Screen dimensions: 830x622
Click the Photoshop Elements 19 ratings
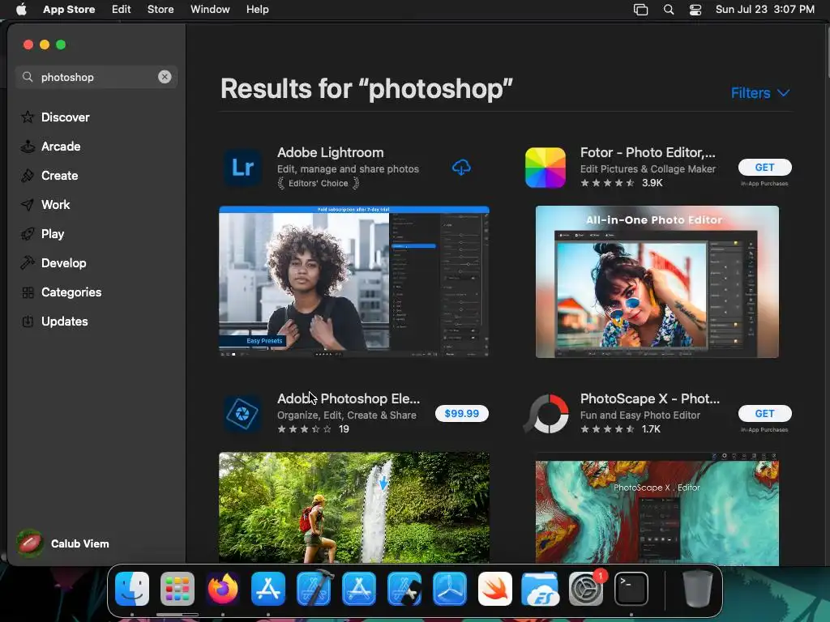pyautogui.click(x=314, y=429)
